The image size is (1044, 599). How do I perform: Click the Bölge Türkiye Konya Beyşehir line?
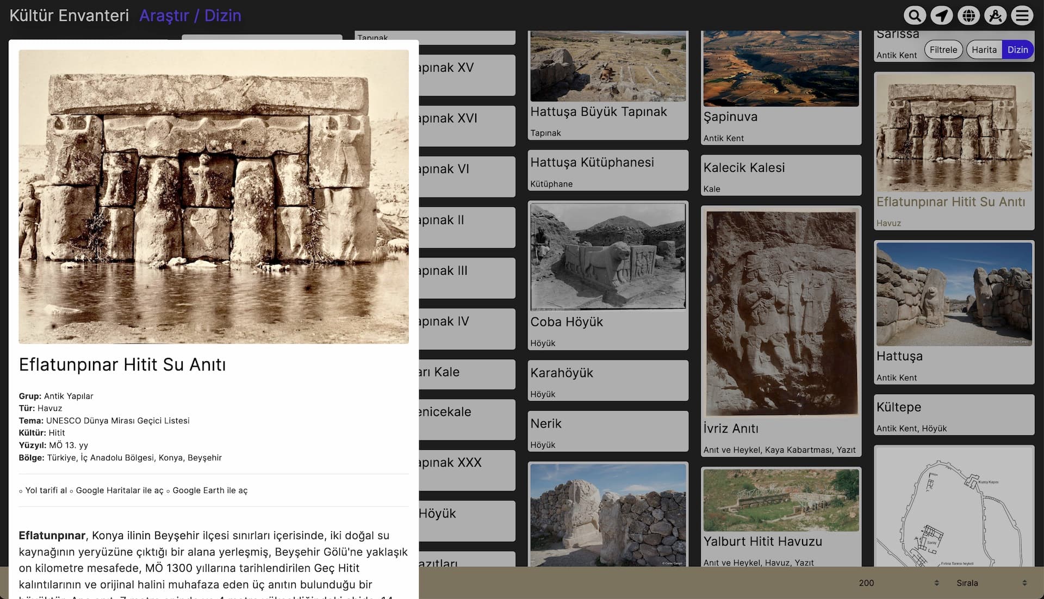[x=120, y=458]
